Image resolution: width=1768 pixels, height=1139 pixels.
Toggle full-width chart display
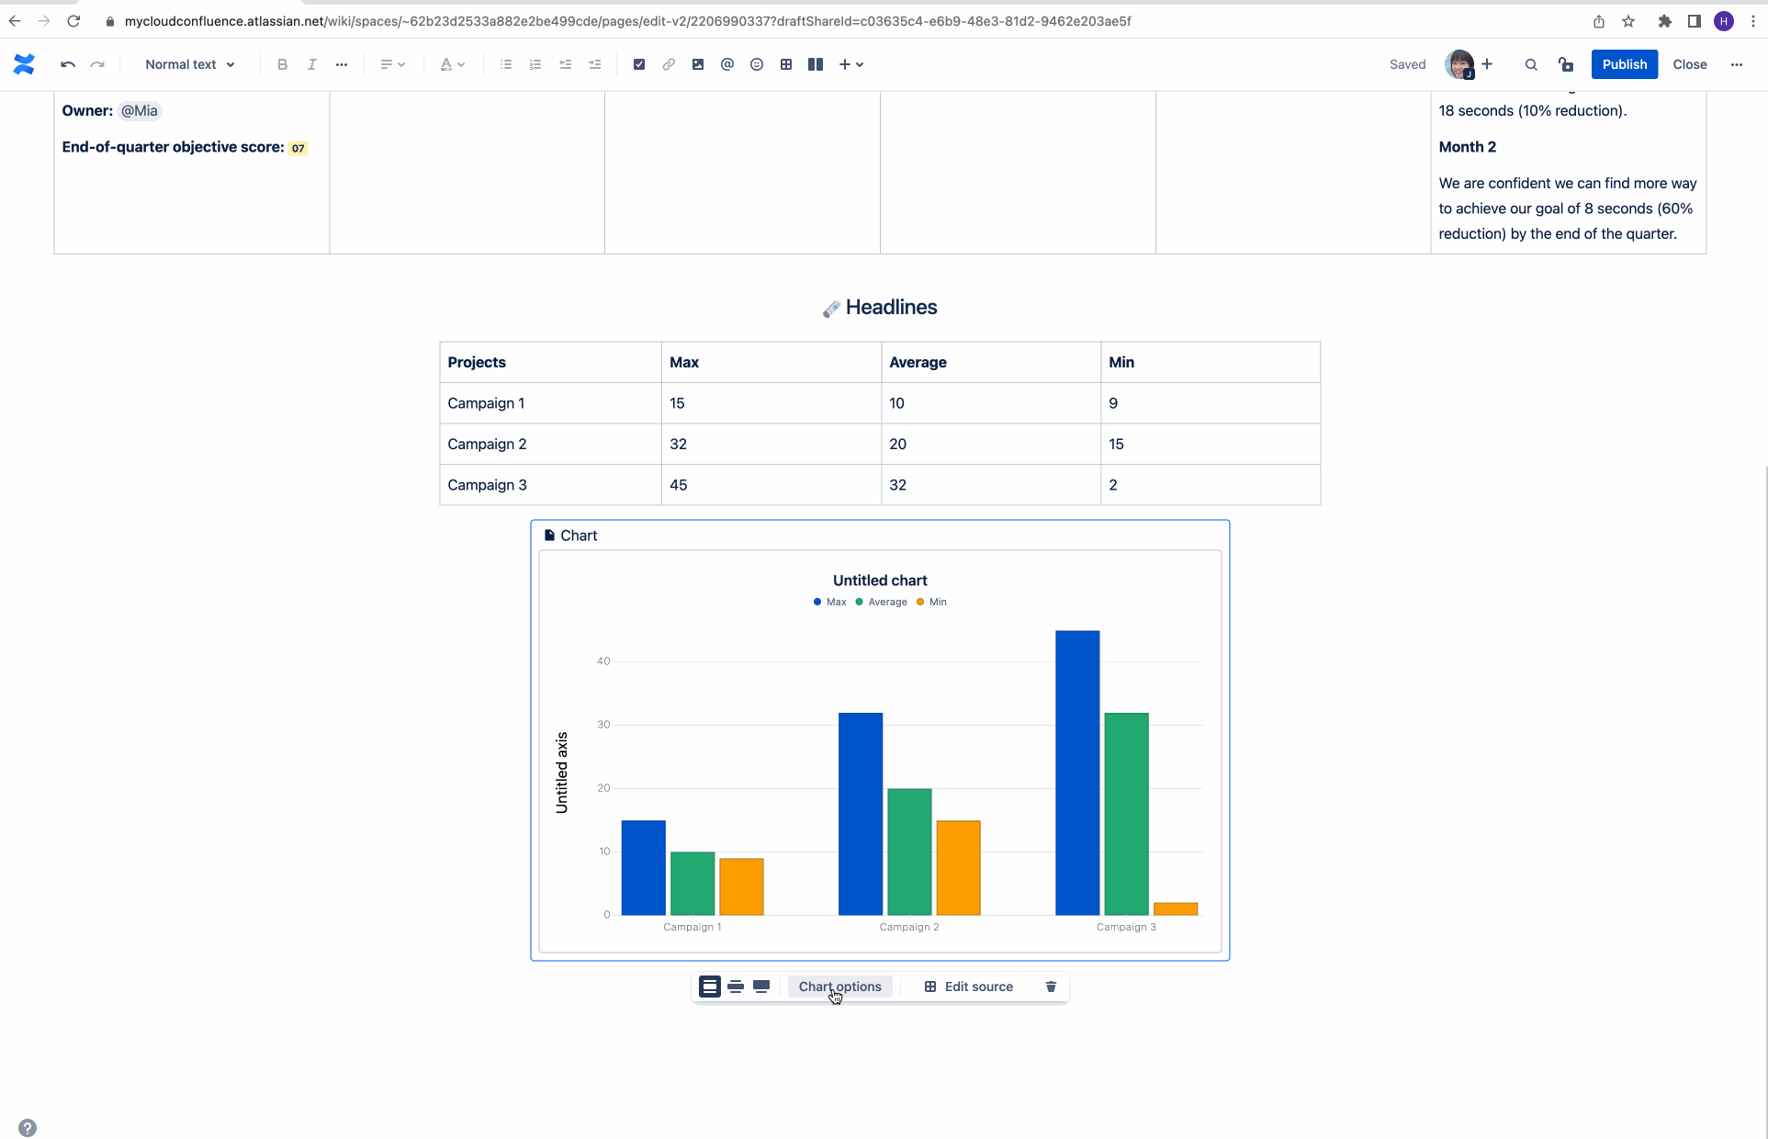pyautogui.click(x=761, y=986)
